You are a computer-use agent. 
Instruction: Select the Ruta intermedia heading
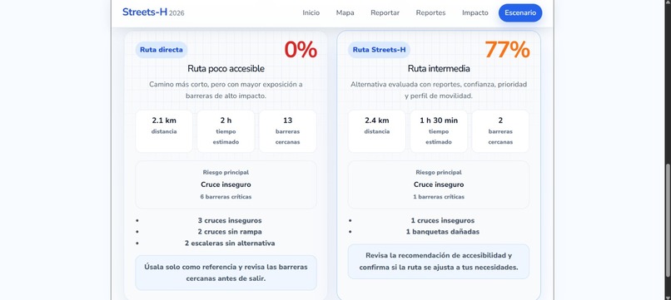click(439, 68)
